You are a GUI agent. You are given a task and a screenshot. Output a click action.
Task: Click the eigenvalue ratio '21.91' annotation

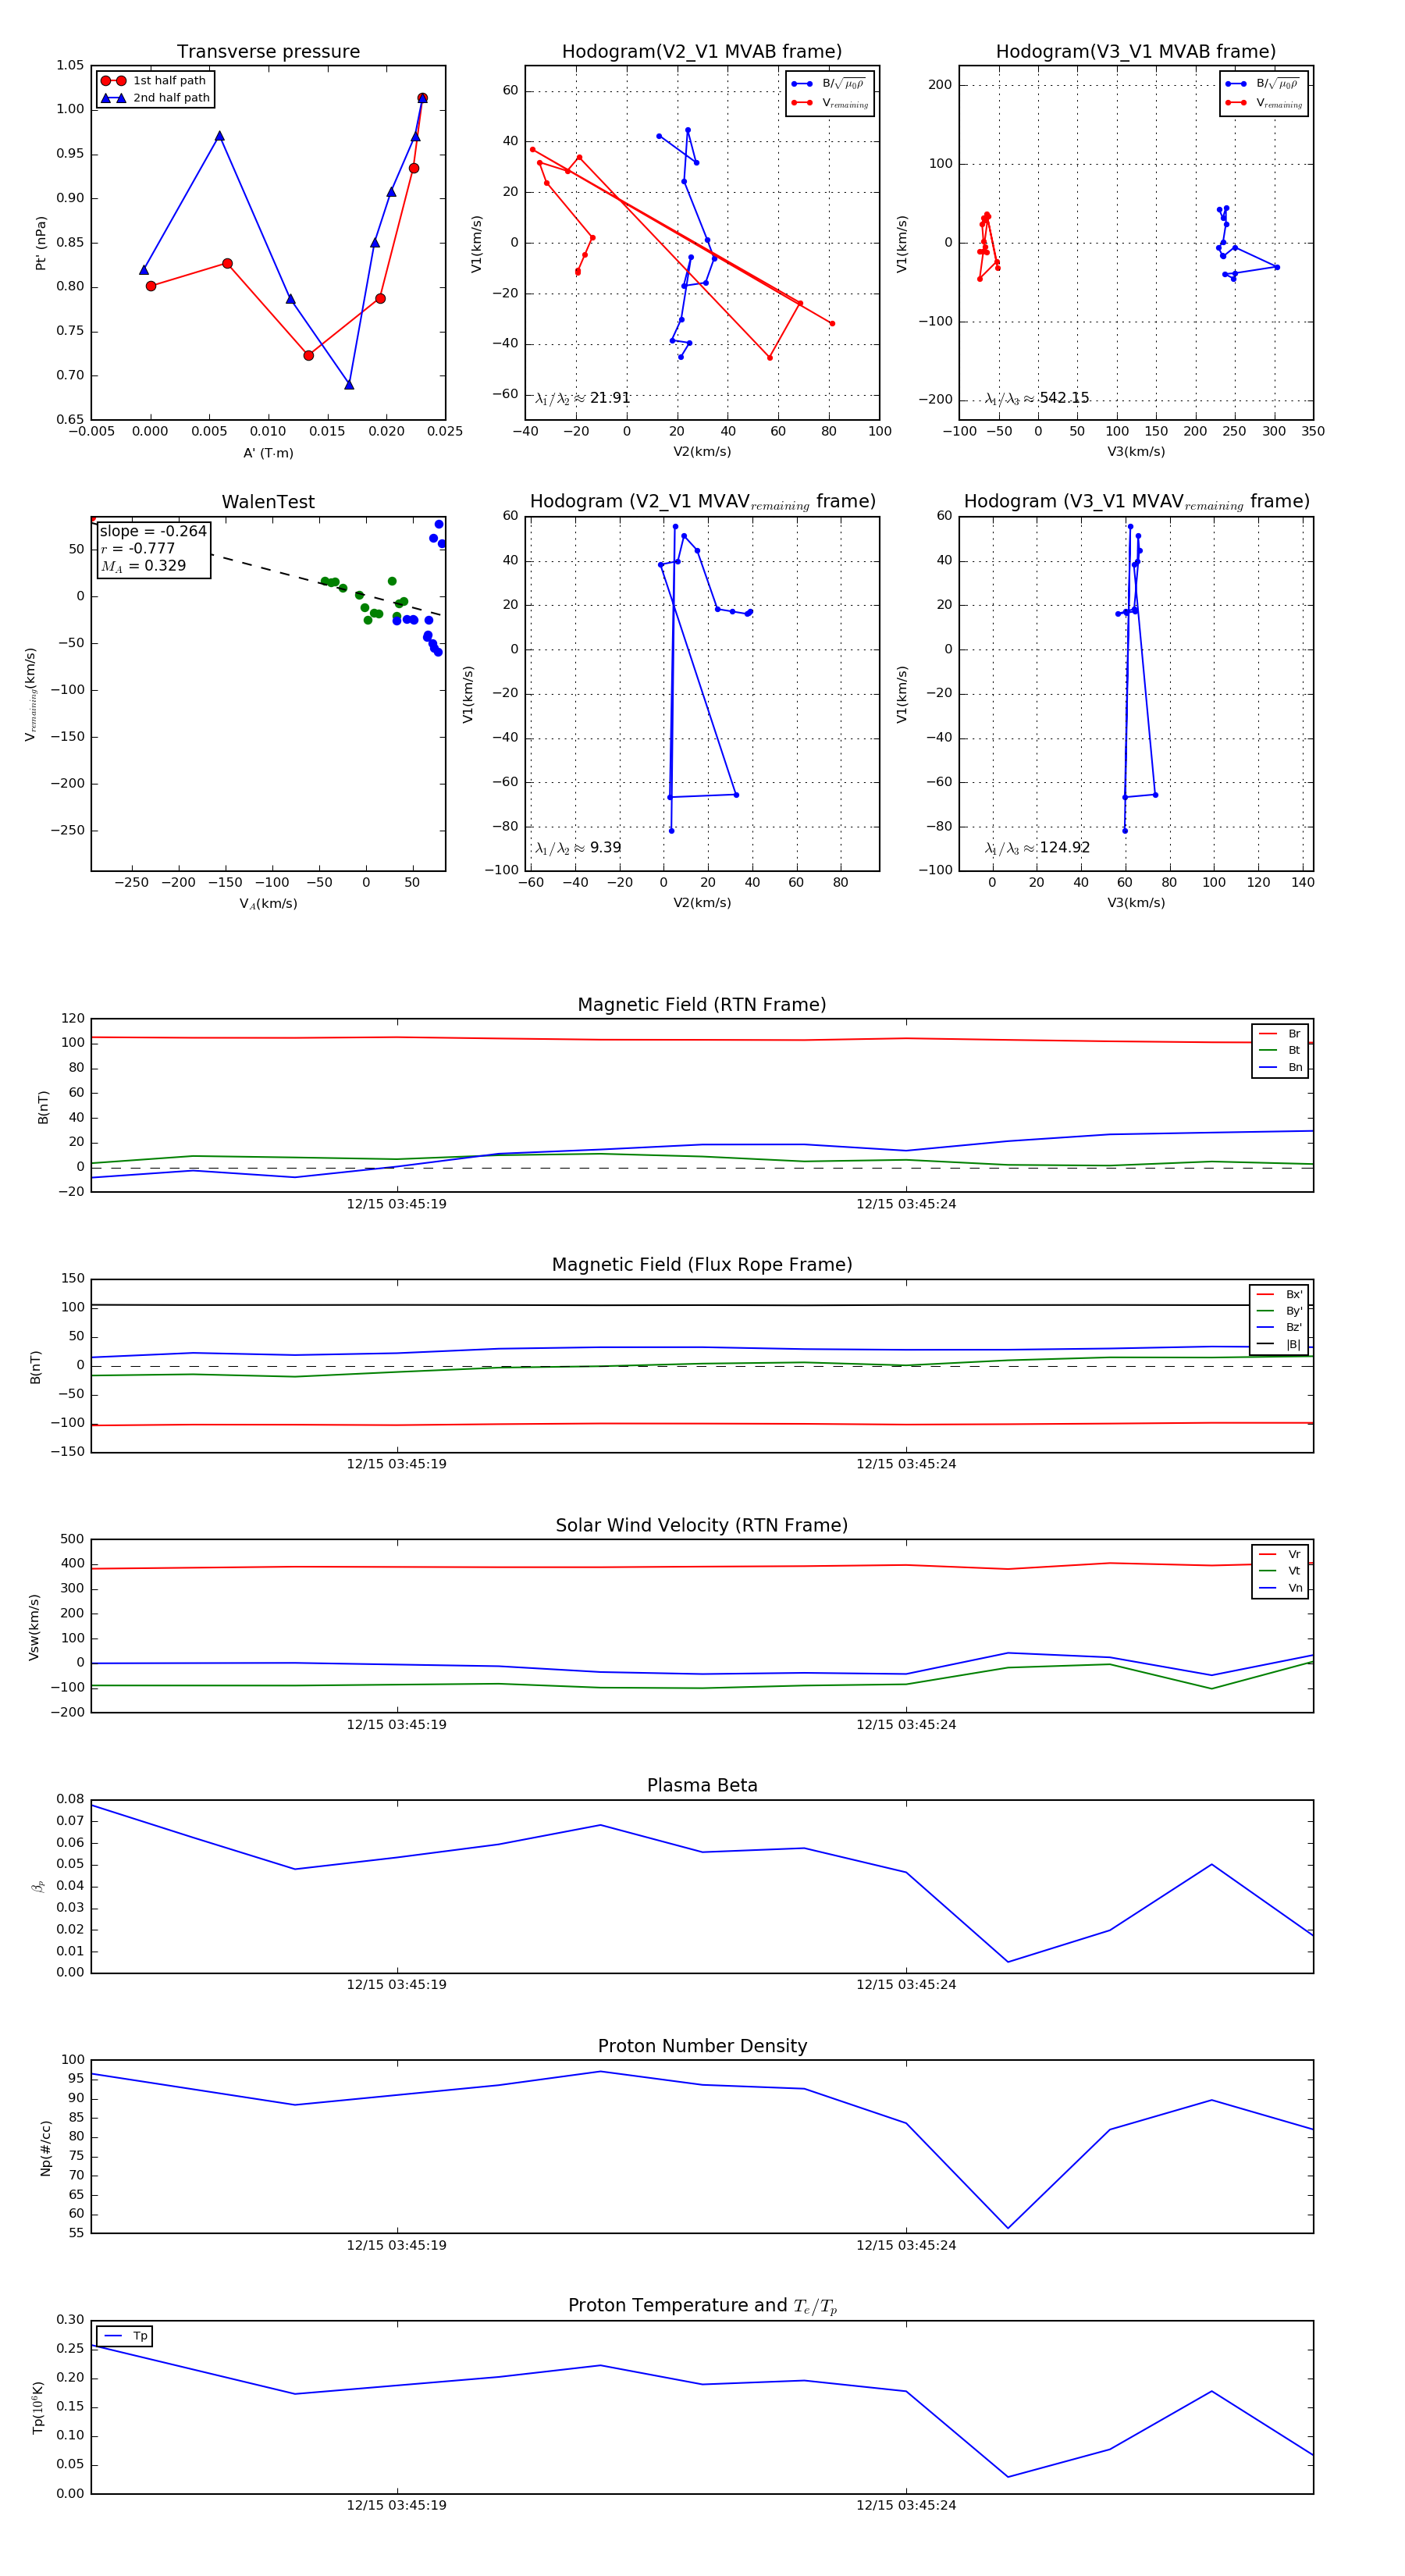(x=583, y=398)
